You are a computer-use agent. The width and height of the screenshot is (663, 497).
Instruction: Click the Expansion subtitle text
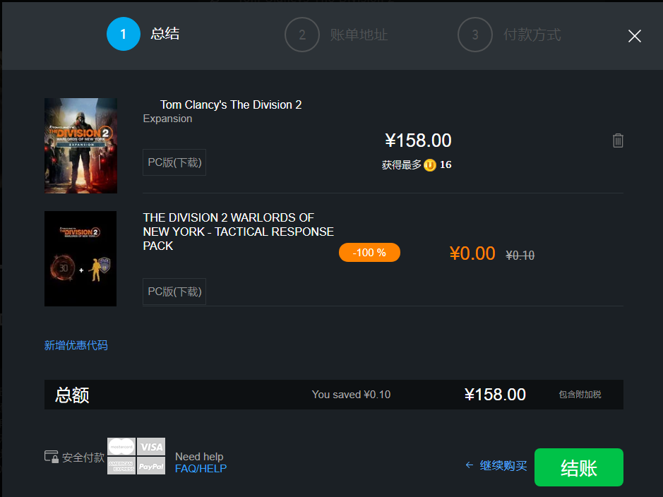pyautogui.click(x=167, y=119)
